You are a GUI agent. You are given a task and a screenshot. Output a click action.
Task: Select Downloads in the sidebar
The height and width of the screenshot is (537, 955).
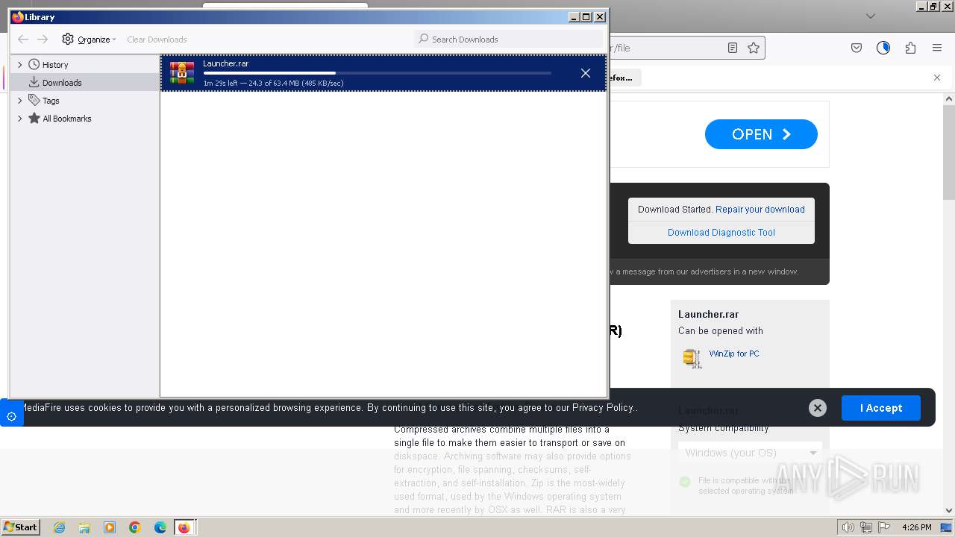[62, 83]
